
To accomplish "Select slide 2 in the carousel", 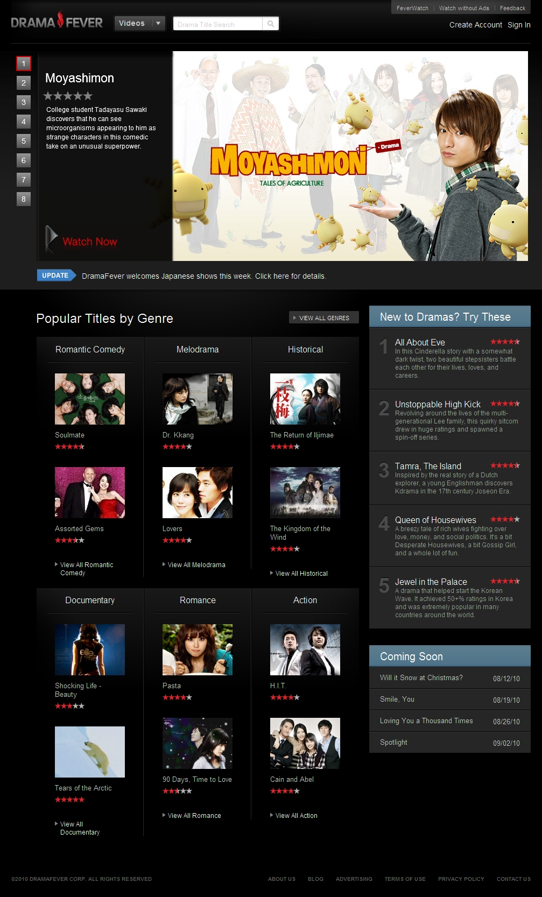I will point(24,83).
